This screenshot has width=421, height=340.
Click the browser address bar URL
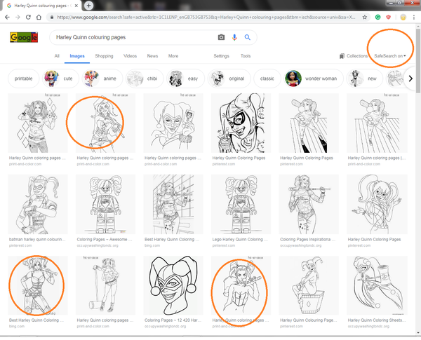coord(206,17)
